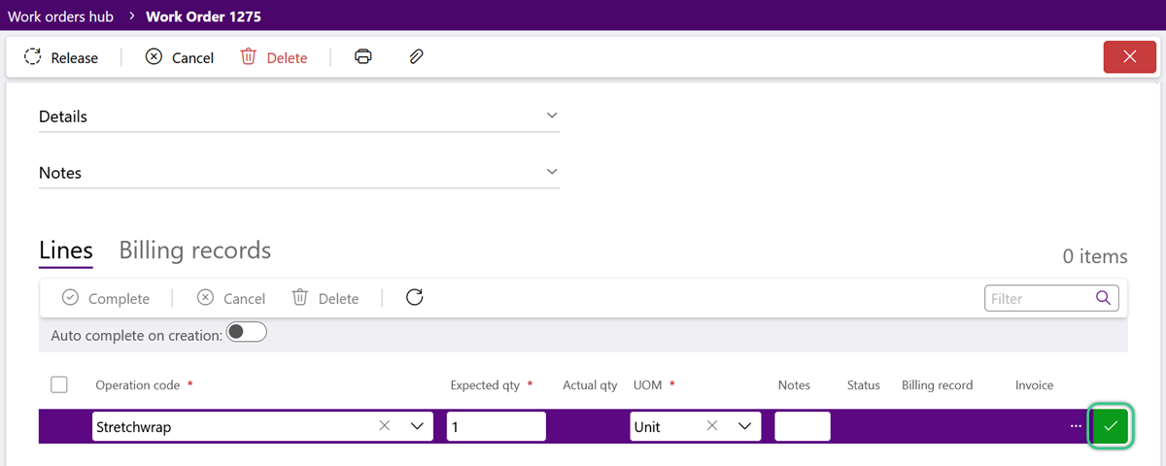Viewport: 1166px width, 466px height.
Task: Click the red Delete work order button
Action: [x=274, y=57]
